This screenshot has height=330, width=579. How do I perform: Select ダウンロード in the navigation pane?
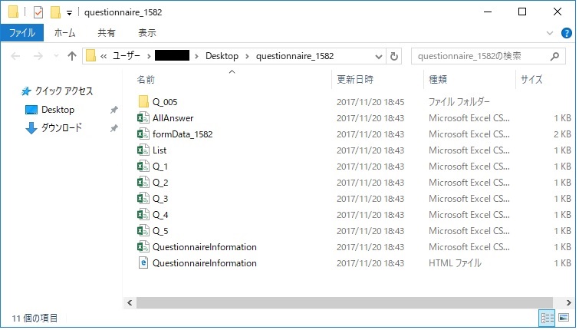(61, 128)
